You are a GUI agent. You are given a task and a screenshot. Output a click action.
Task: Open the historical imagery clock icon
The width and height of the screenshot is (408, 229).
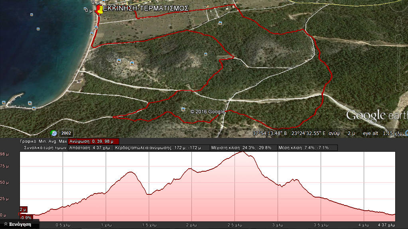53,133
